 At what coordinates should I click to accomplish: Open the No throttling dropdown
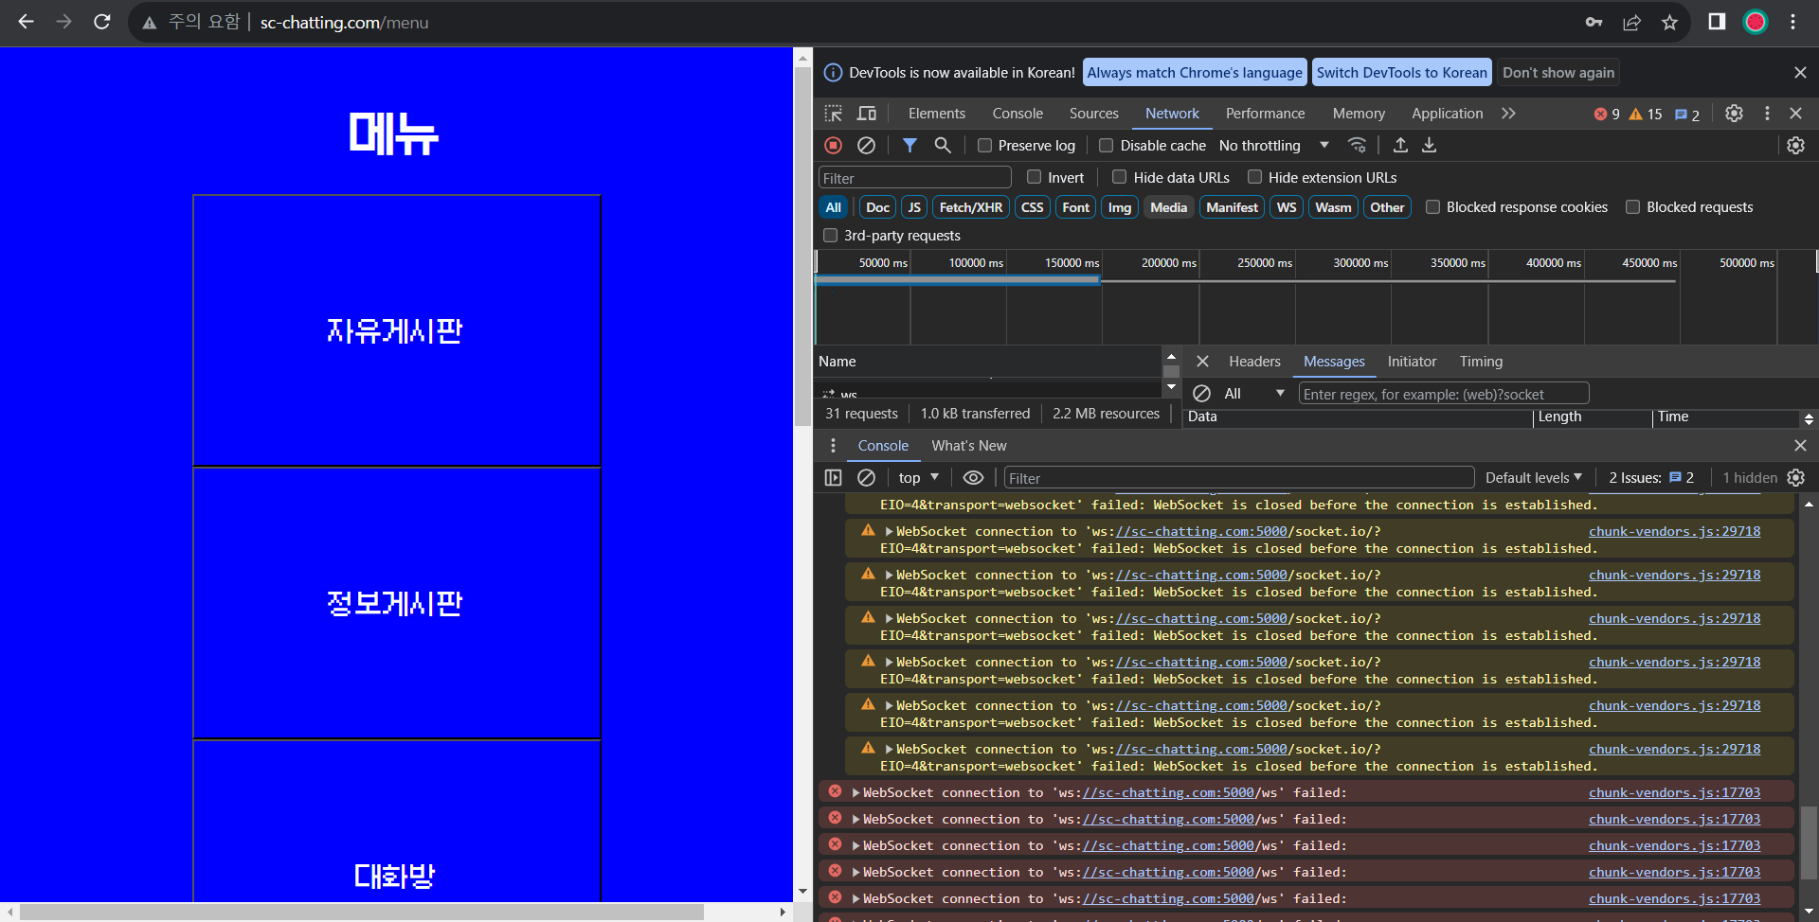click(1274, 146)
